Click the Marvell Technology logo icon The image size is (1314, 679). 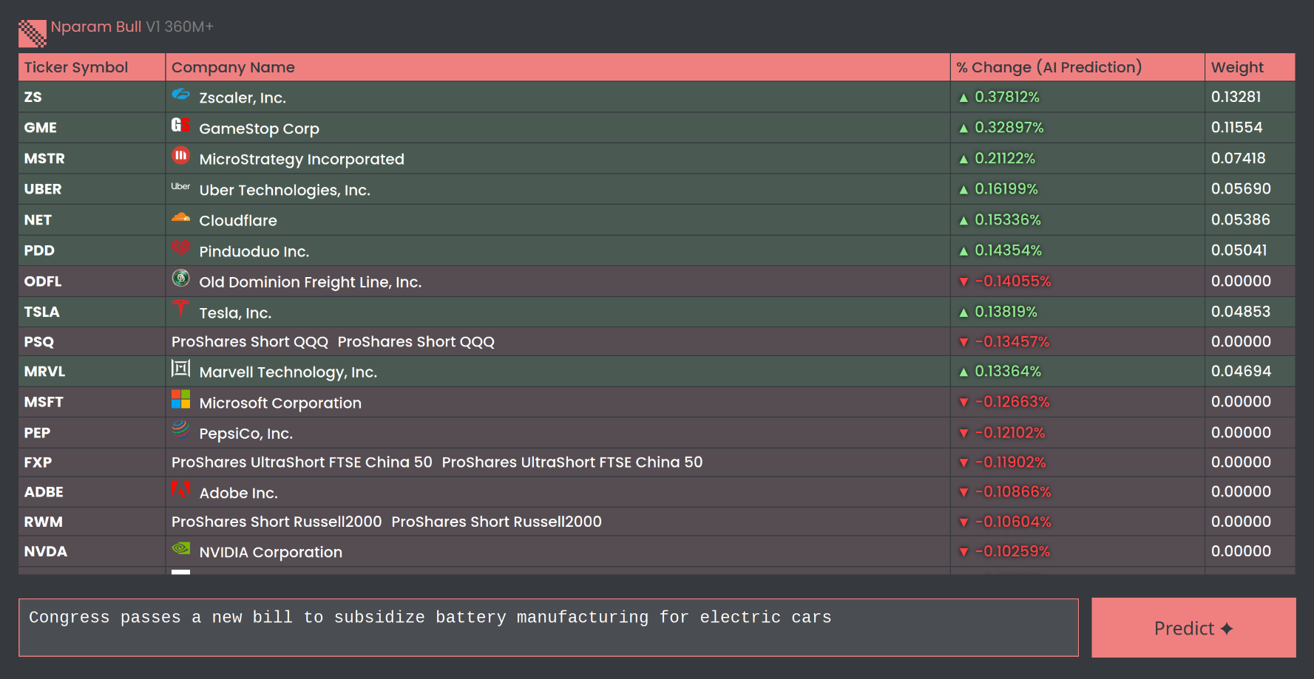tap(180, 368)
